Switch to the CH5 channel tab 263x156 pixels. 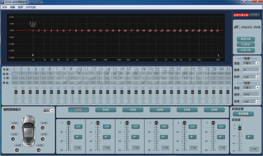pos(187,110)
